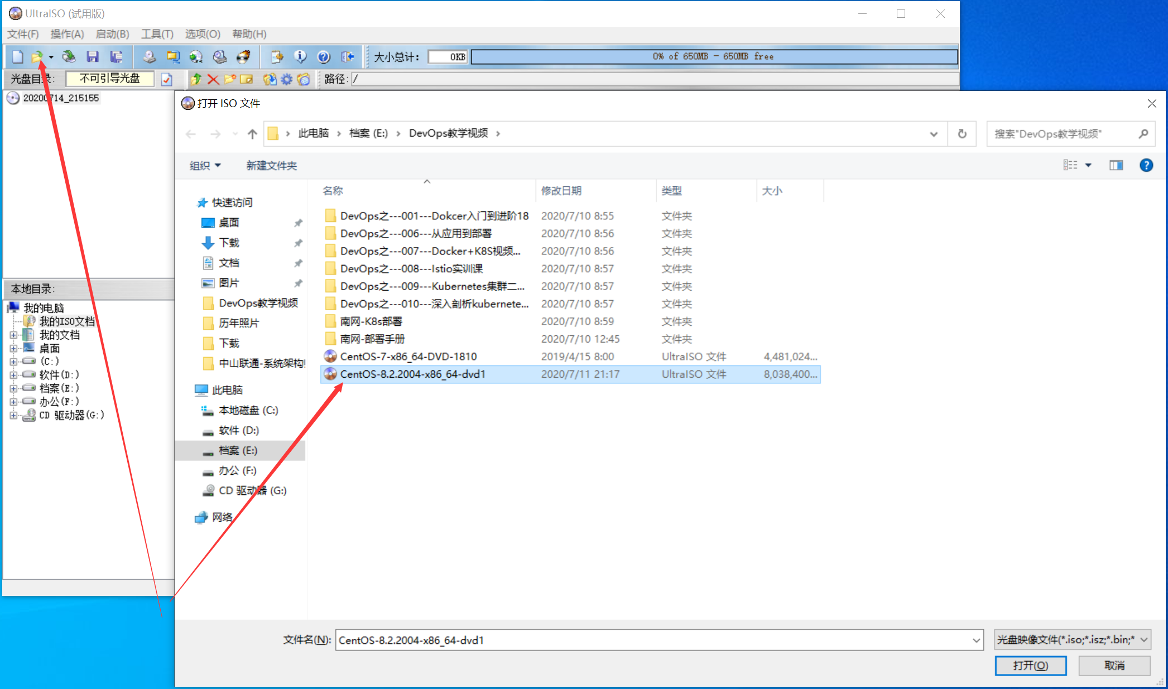Click the info bubble toolbar icon

pos(300,57)
